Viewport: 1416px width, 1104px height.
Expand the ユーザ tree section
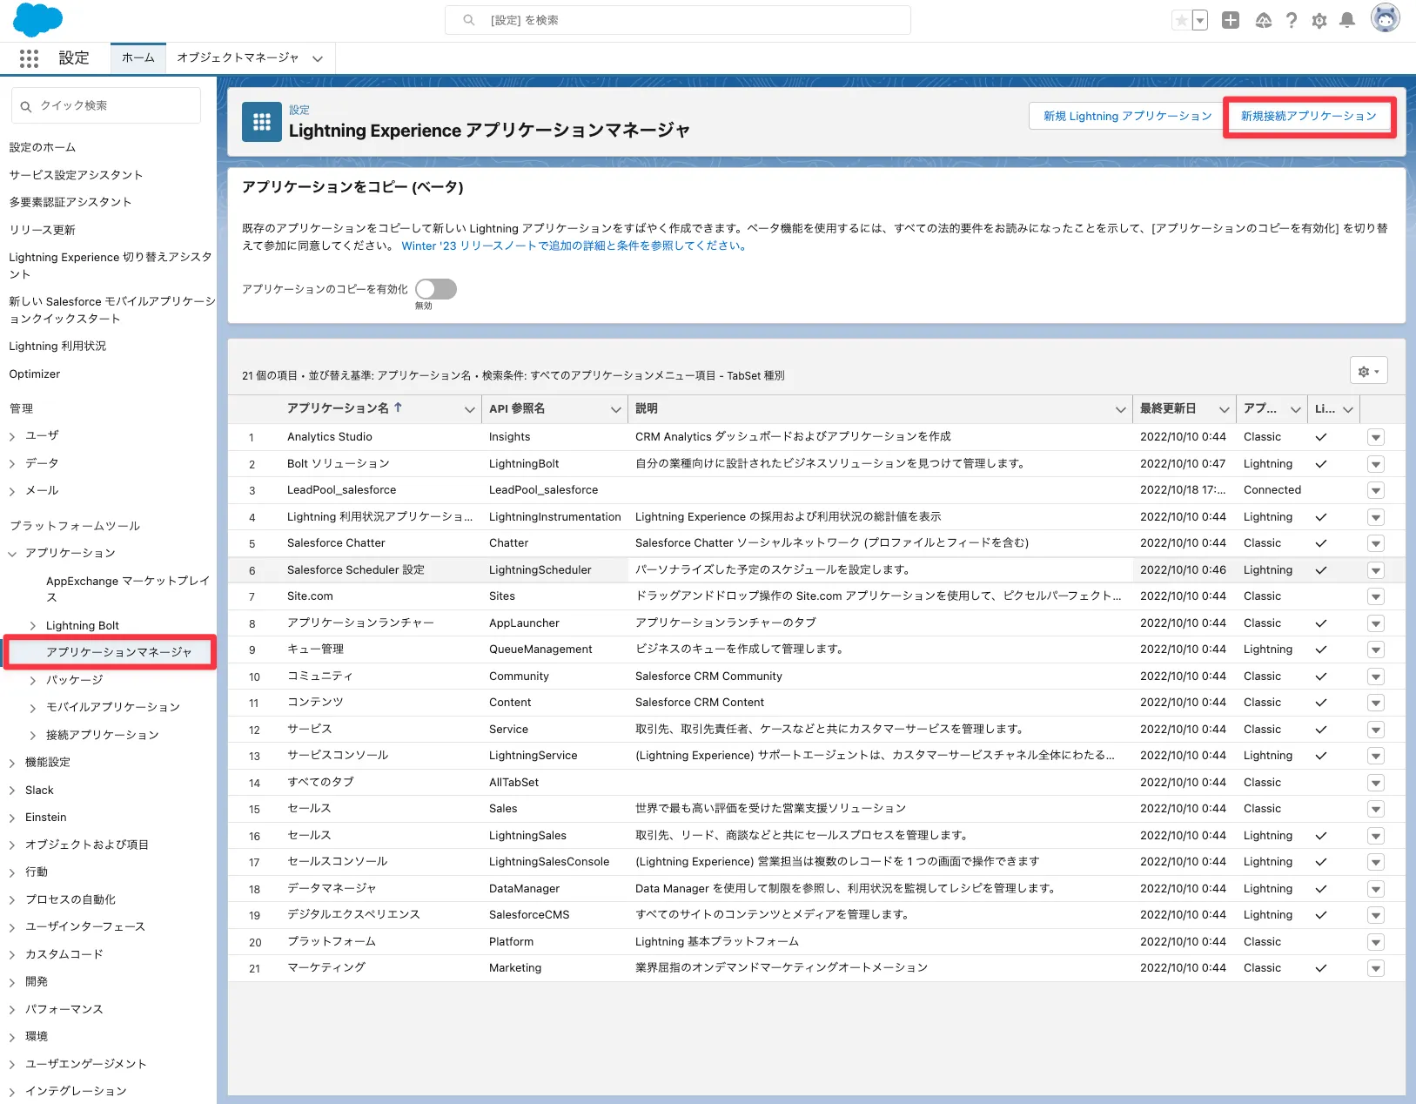[x=12, y=436]
